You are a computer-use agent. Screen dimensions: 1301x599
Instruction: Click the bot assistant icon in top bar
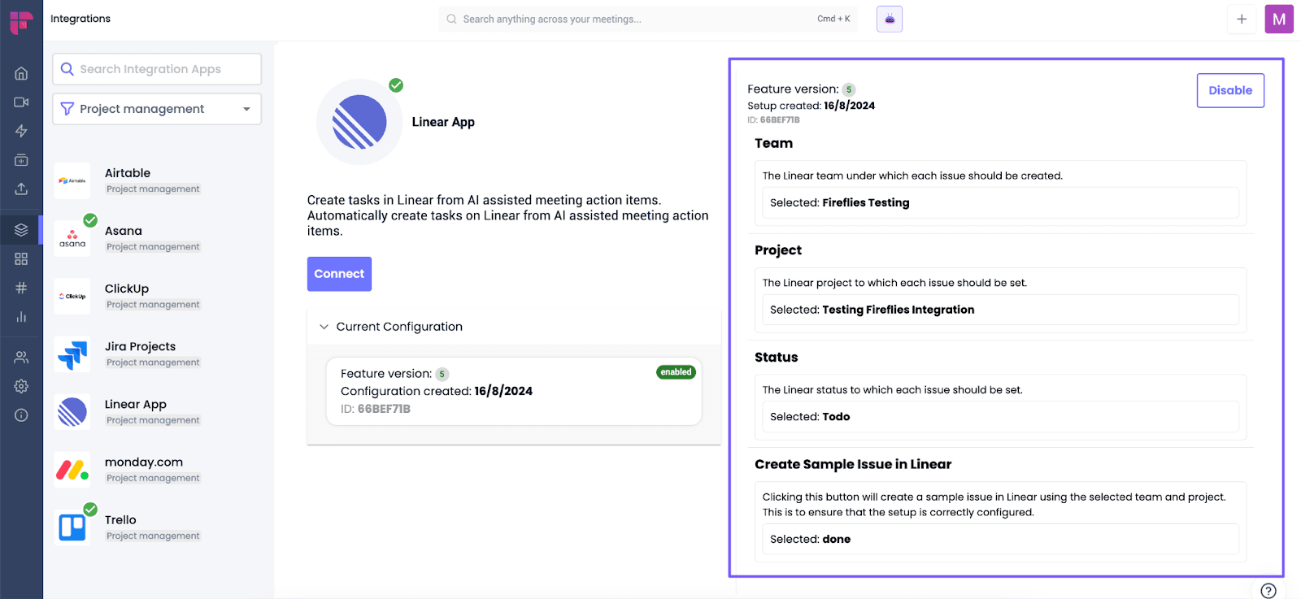[890, 19]
